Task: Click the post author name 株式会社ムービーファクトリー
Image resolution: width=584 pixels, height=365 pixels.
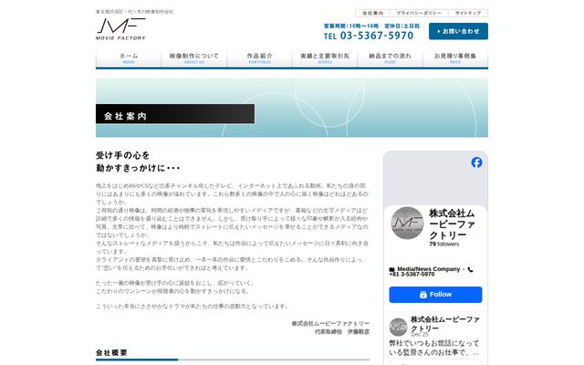Action: click(x=445, y=324)
